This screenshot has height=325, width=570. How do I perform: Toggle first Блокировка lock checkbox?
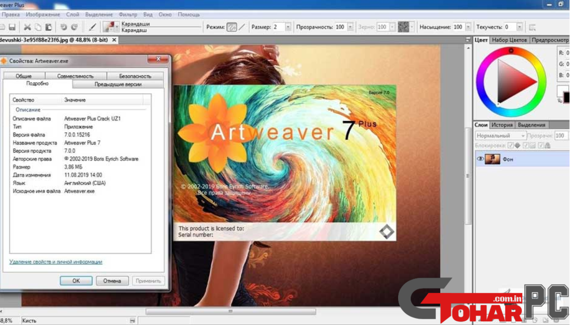511,146
